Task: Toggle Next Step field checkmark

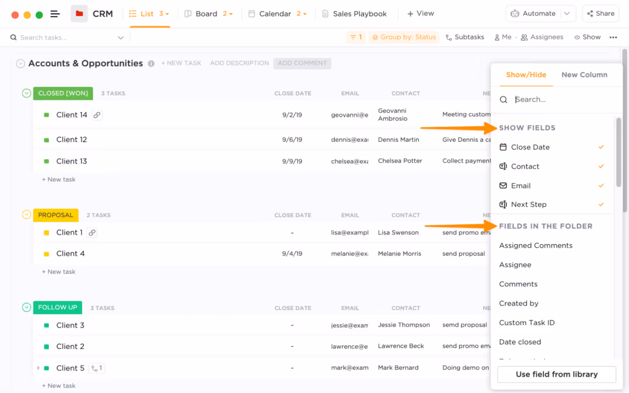Action: click(x=601, y=204)
